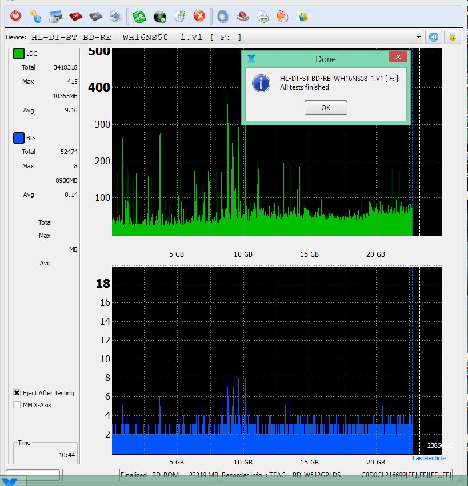Click the LDC Max value 415
Image resolution: width=468 pixels, height=486 pixels.
click(x=72, y=82)
